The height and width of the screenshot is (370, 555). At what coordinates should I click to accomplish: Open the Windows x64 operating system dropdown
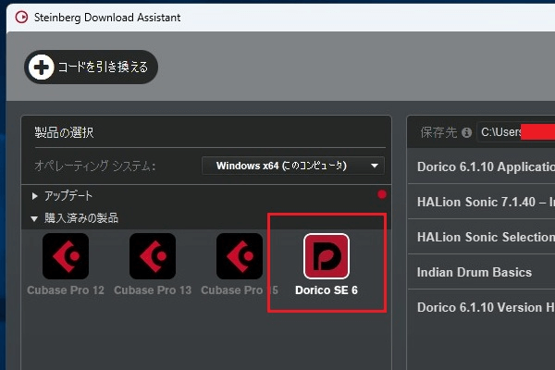tap(293, 166)
